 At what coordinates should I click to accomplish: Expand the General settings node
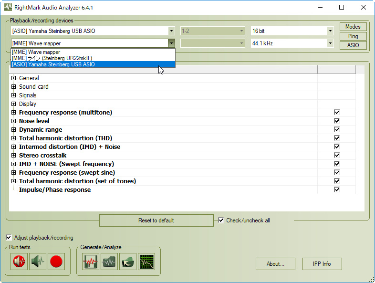pos(14,78)
